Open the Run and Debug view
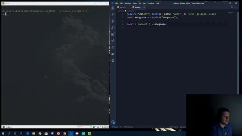The width and height of the screenshot is (242, 136). point(113,28)
